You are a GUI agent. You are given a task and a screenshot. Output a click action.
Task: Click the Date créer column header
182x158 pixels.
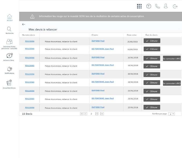click(132, 35)
